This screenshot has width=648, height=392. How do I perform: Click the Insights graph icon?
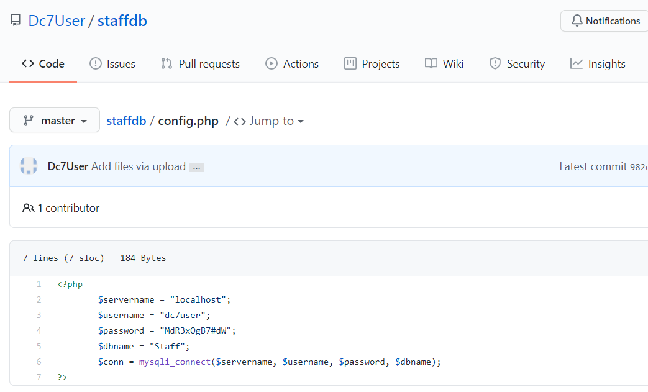pos(577,63)
